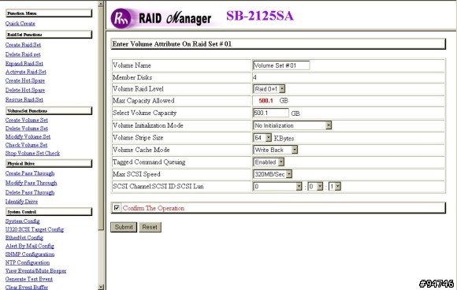Click the SB-2125SA model heading
The height and width of the screenshot is (290, 457).
pos(260,16)
